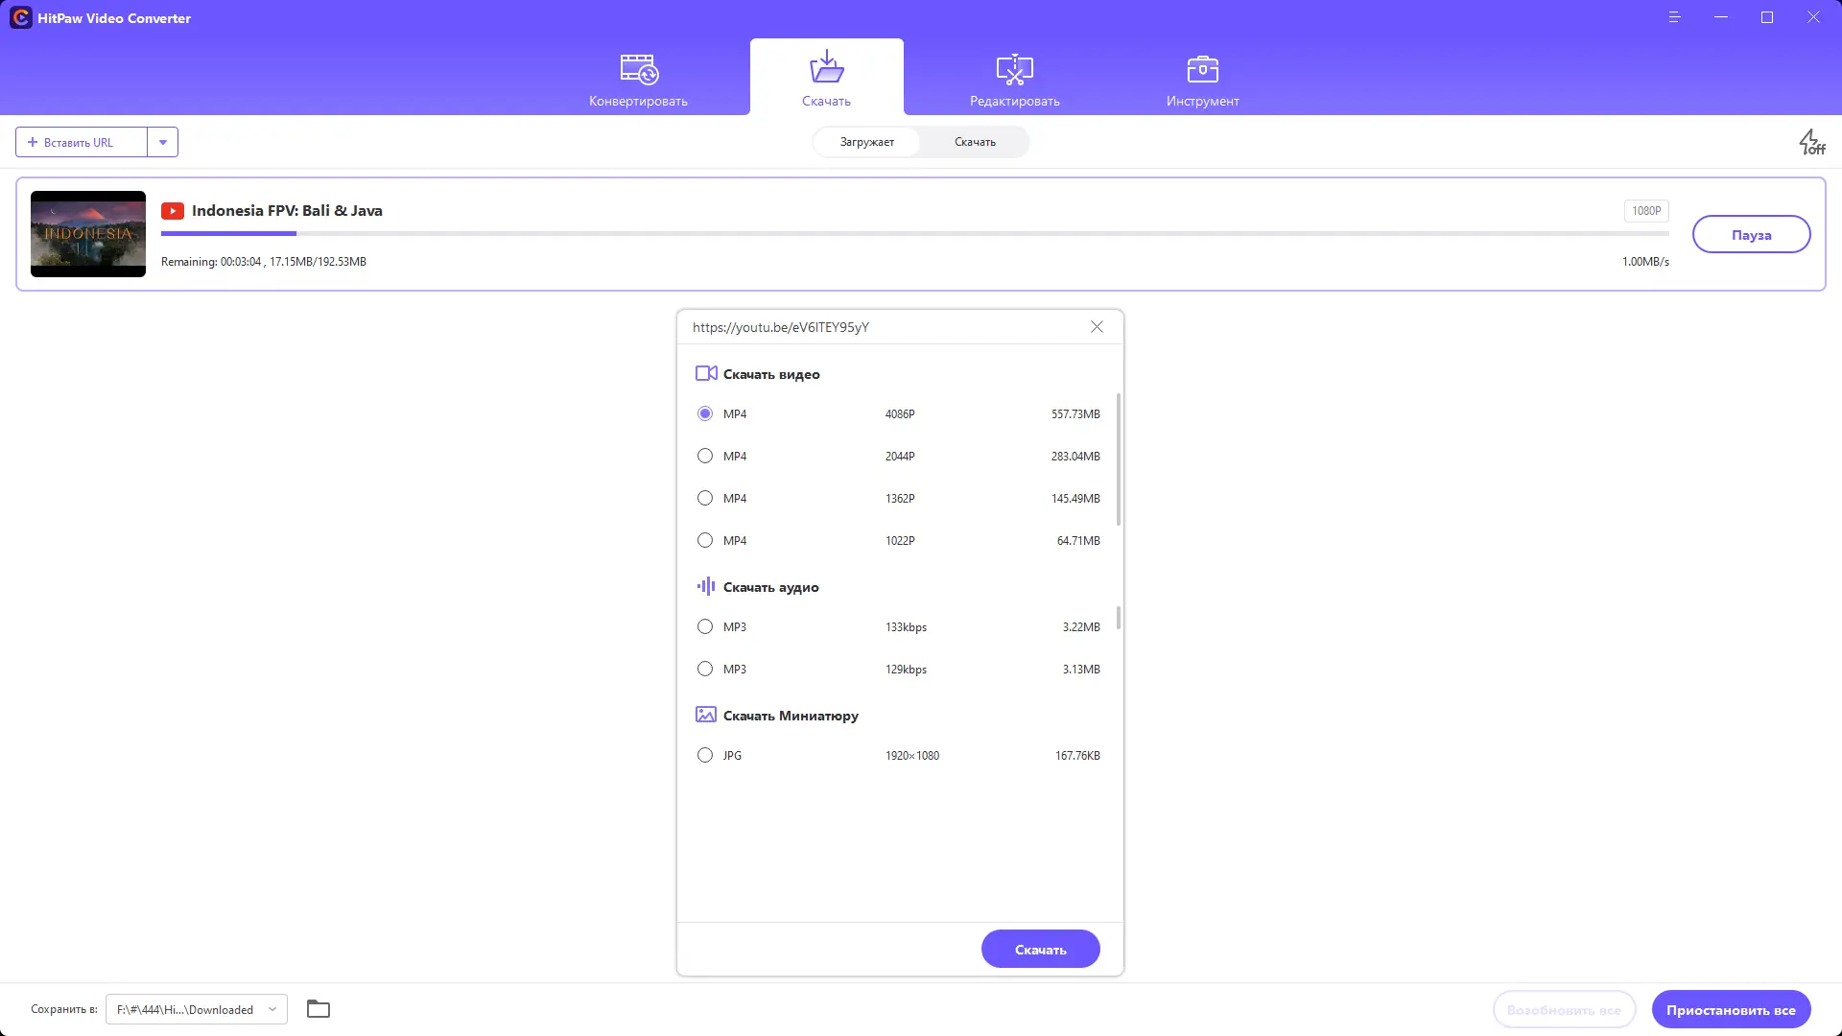Image resolution: width=1842 pixels, height=1036 pixels.
Task: Switch to the Загружает (downloading) sub-tab
Action: point(866,142)
